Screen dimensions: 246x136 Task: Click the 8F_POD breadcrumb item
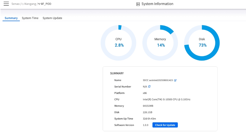coord(46,4)
